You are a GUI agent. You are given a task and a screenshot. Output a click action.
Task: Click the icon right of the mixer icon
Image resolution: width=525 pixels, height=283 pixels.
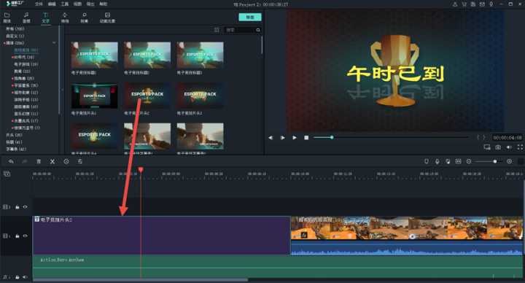click(x=459, y=161)
